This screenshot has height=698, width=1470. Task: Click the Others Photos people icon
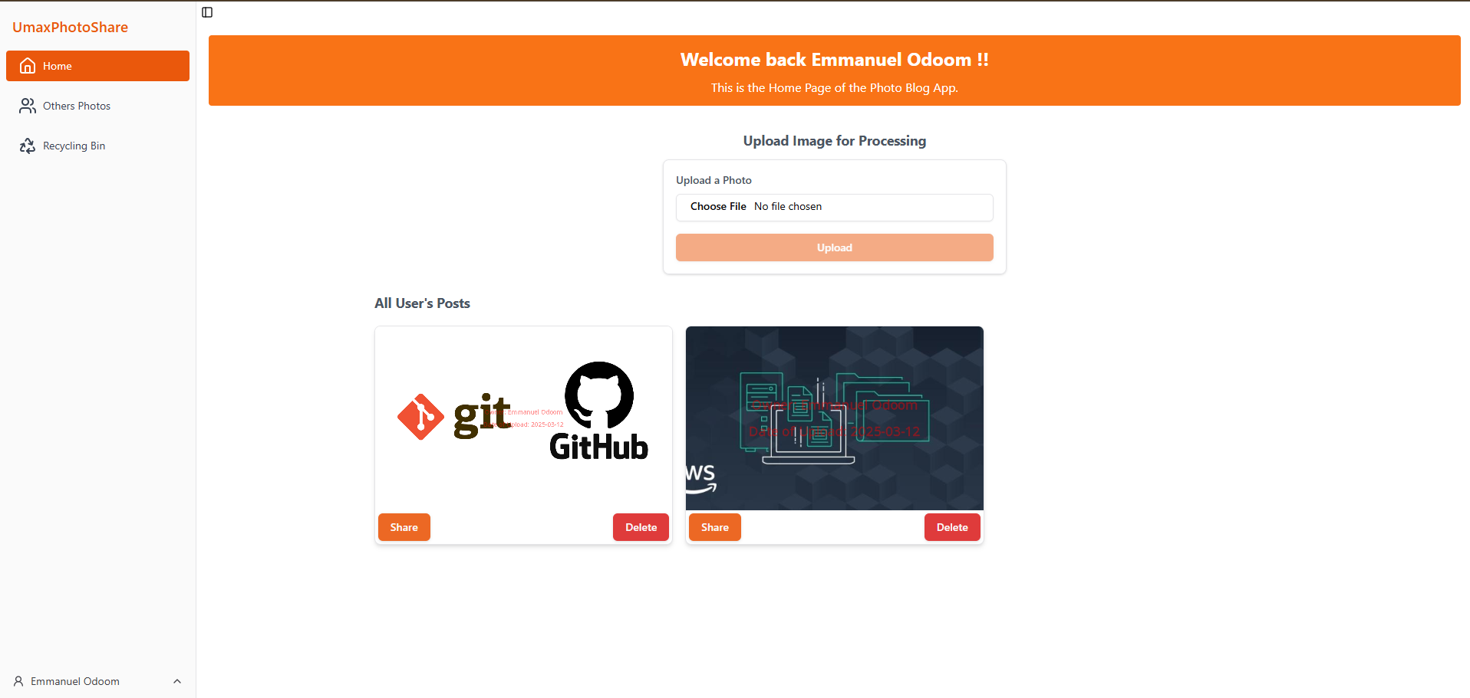pos(28,106)
